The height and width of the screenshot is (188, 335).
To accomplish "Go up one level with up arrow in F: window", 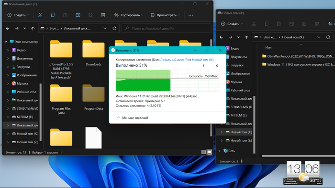I will [33, 28].
